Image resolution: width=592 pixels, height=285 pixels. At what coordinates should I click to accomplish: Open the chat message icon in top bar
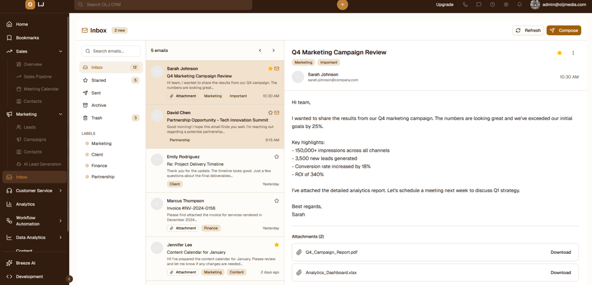click(x=479, y=5)
